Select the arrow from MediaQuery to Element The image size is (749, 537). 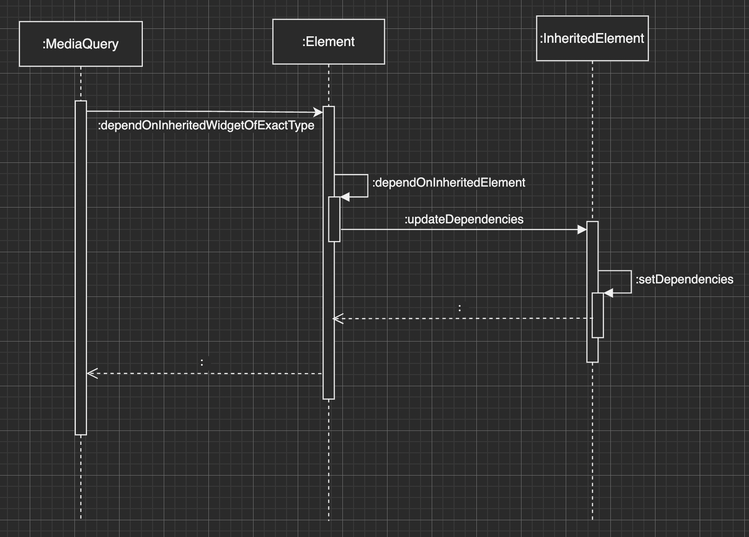point(205,112)
